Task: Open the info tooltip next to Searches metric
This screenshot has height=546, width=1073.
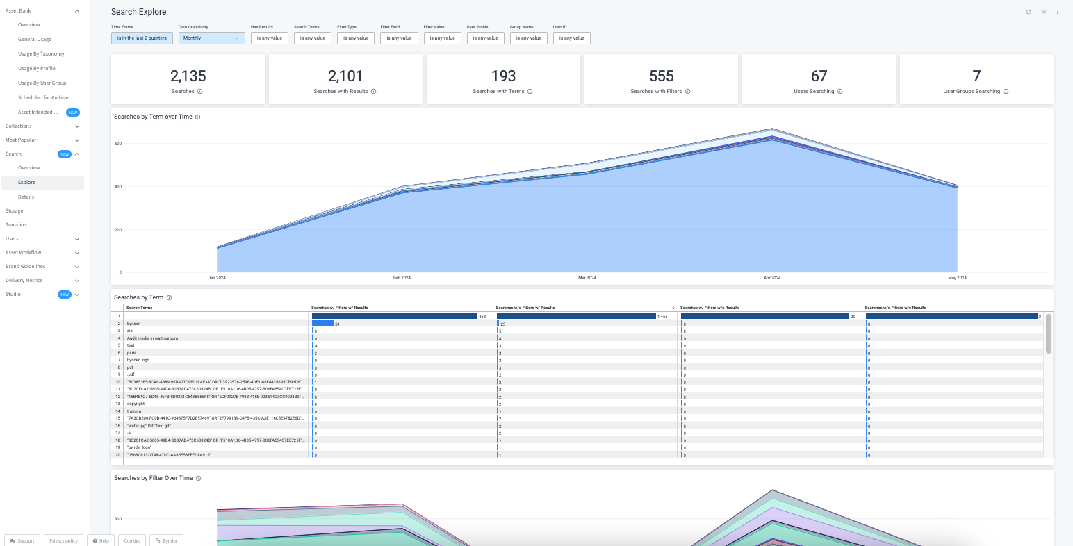Action: [x=202, y=92]
